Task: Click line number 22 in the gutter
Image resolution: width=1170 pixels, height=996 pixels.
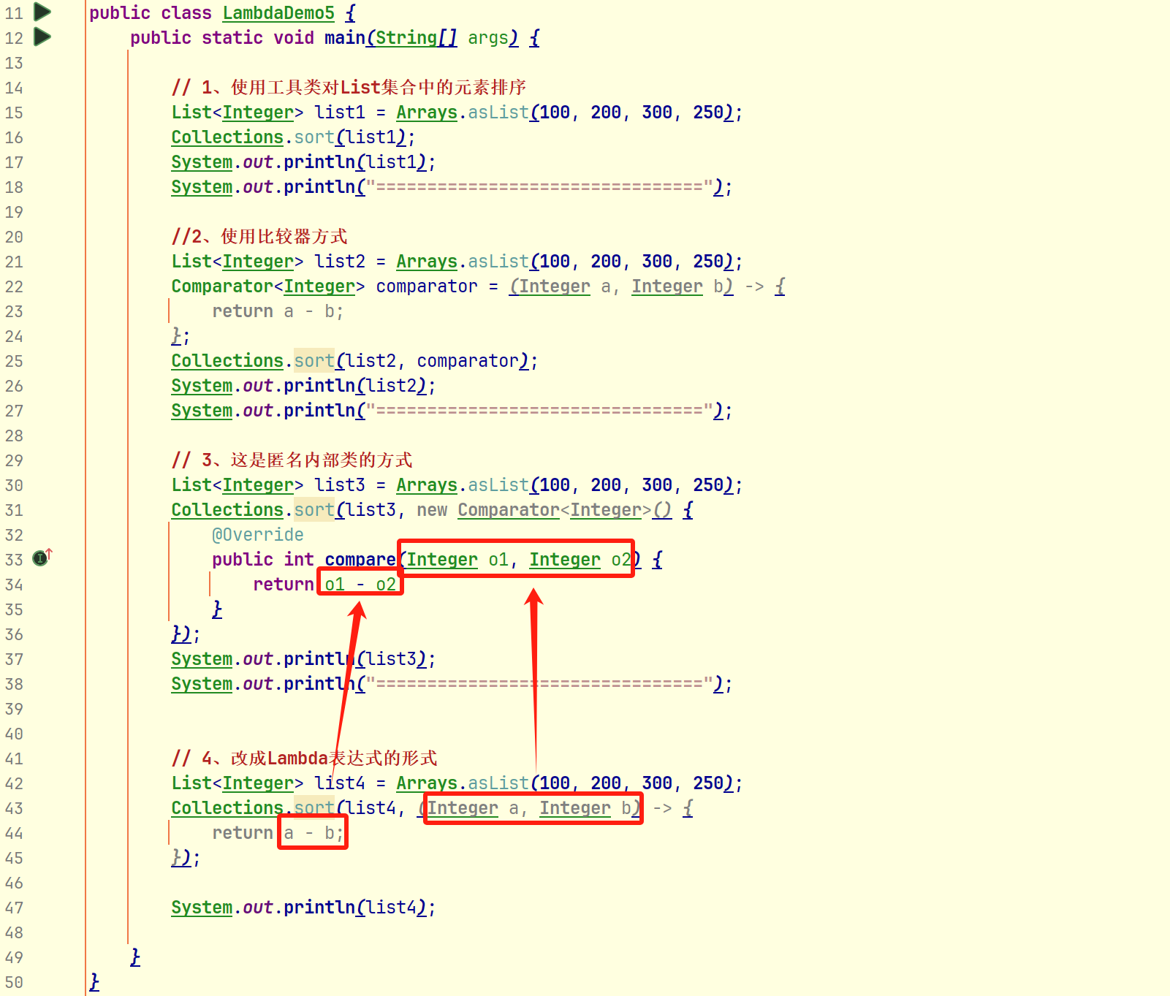Action: pos(14,286)
